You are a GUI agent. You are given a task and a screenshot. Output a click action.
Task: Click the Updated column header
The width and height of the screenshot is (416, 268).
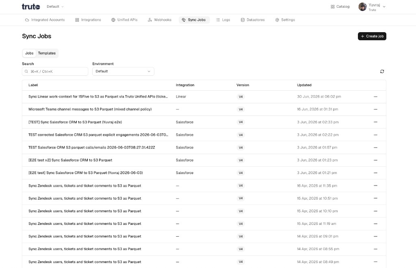click(x=304, y=85)
